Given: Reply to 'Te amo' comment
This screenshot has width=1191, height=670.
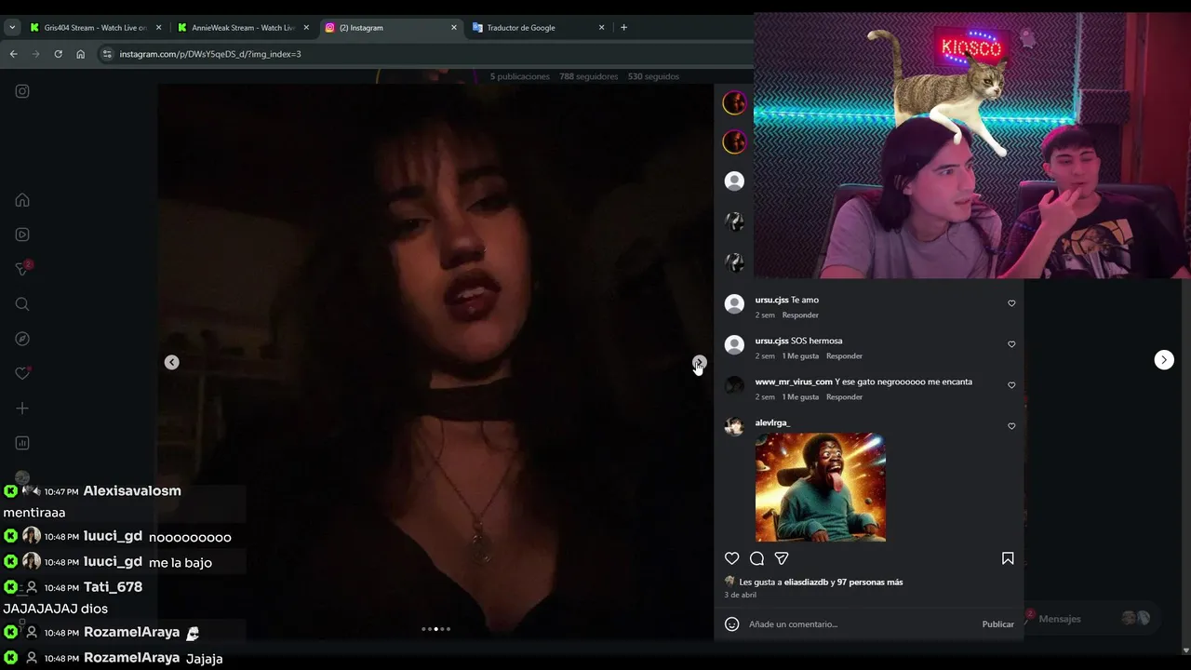Looking at the screenshot, I should 800,315.
